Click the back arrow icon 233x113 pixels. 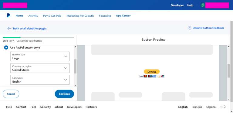coord(9,28)
